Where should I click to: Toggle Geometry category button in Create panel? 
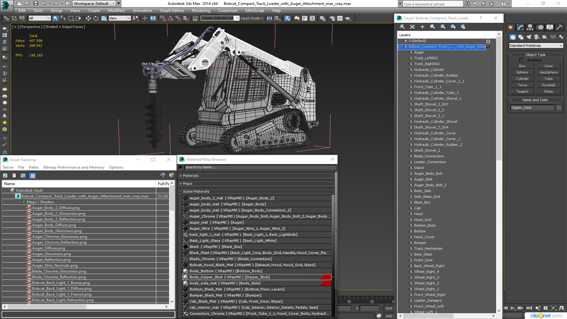click(513, 37)
